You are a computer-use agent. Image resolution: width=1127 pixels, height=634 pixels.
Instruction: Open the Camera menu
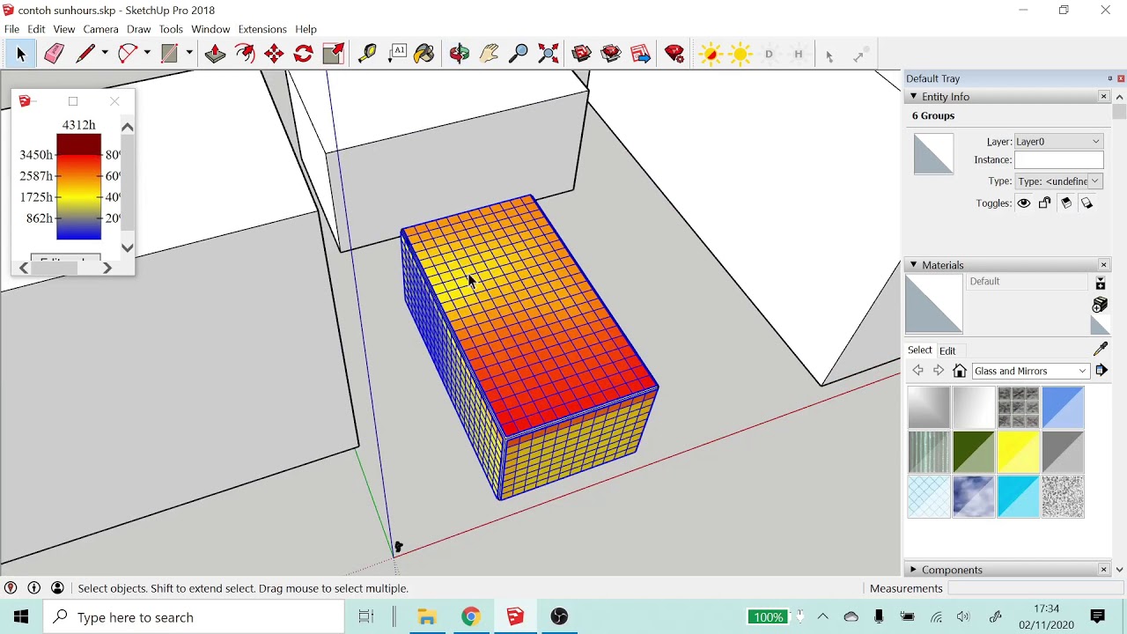[x=101, y=29]
